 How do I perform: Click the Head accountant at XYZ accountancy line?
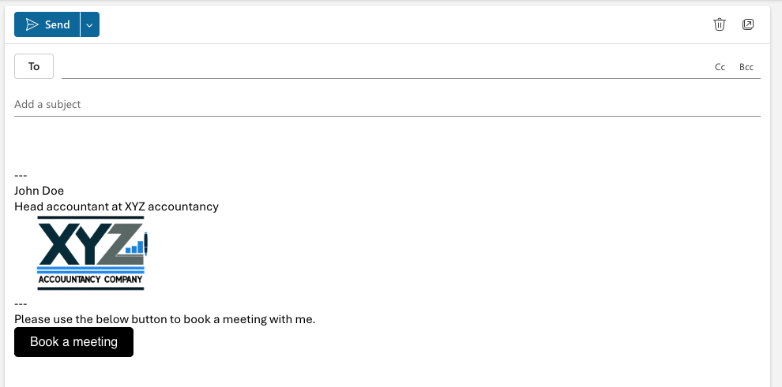[x=116, y=207]
